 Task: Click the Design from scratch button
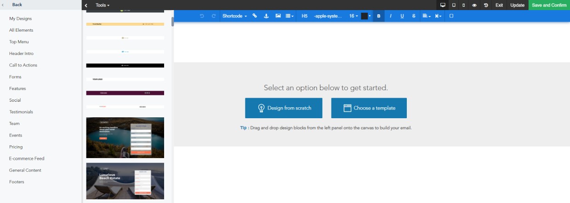(x=284, y=108)
